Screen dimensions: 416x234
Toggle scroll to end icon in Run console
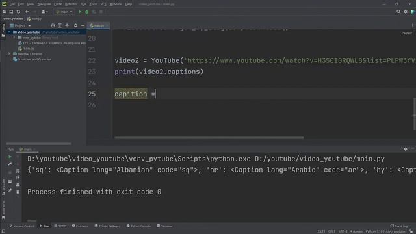click(x=18, y=177)
